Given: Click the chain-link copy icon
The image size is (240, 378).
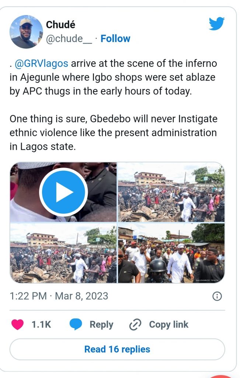Looking at the screenshot, I should (x=135, y=325).
